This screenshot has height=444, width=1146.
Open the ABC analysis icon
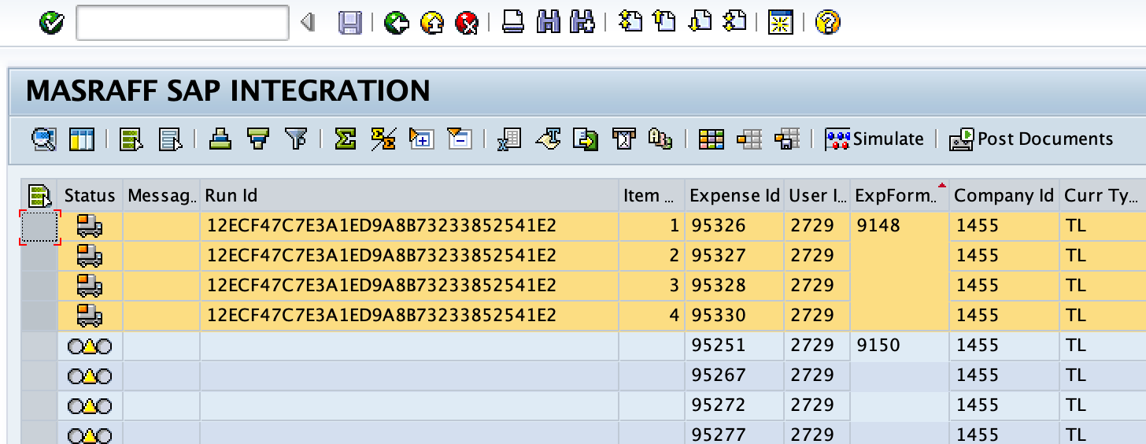tap(660, 139)
